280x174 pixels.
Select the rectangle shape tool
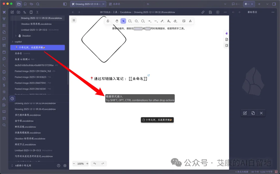pos(130,21)
